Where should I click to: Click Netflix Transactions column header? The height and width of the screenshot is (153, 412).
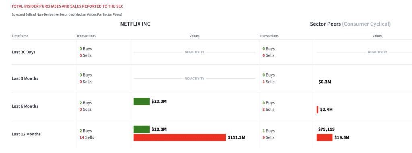pyautogui.click(x=86, y=36)
